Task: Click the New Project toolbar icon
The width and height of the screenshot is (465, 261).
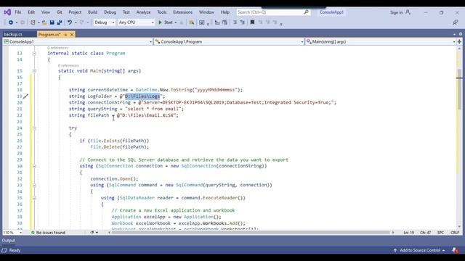Action: pyautogui.click(x=33, y=22)
